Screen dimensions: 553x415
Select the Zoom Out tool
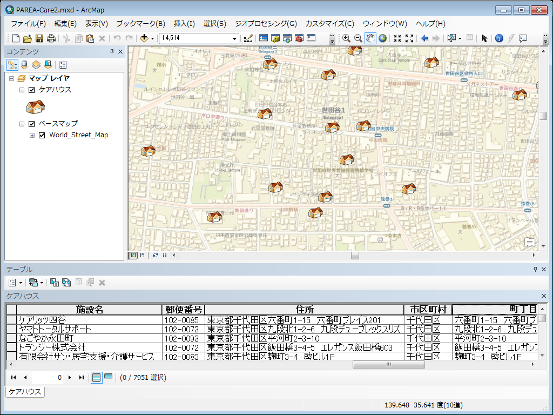click(x=358, y=38)
